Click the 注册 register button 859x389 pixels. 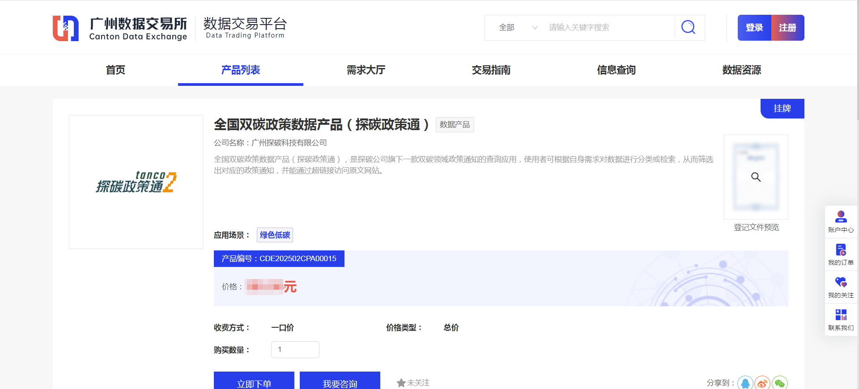pos(788,28)
